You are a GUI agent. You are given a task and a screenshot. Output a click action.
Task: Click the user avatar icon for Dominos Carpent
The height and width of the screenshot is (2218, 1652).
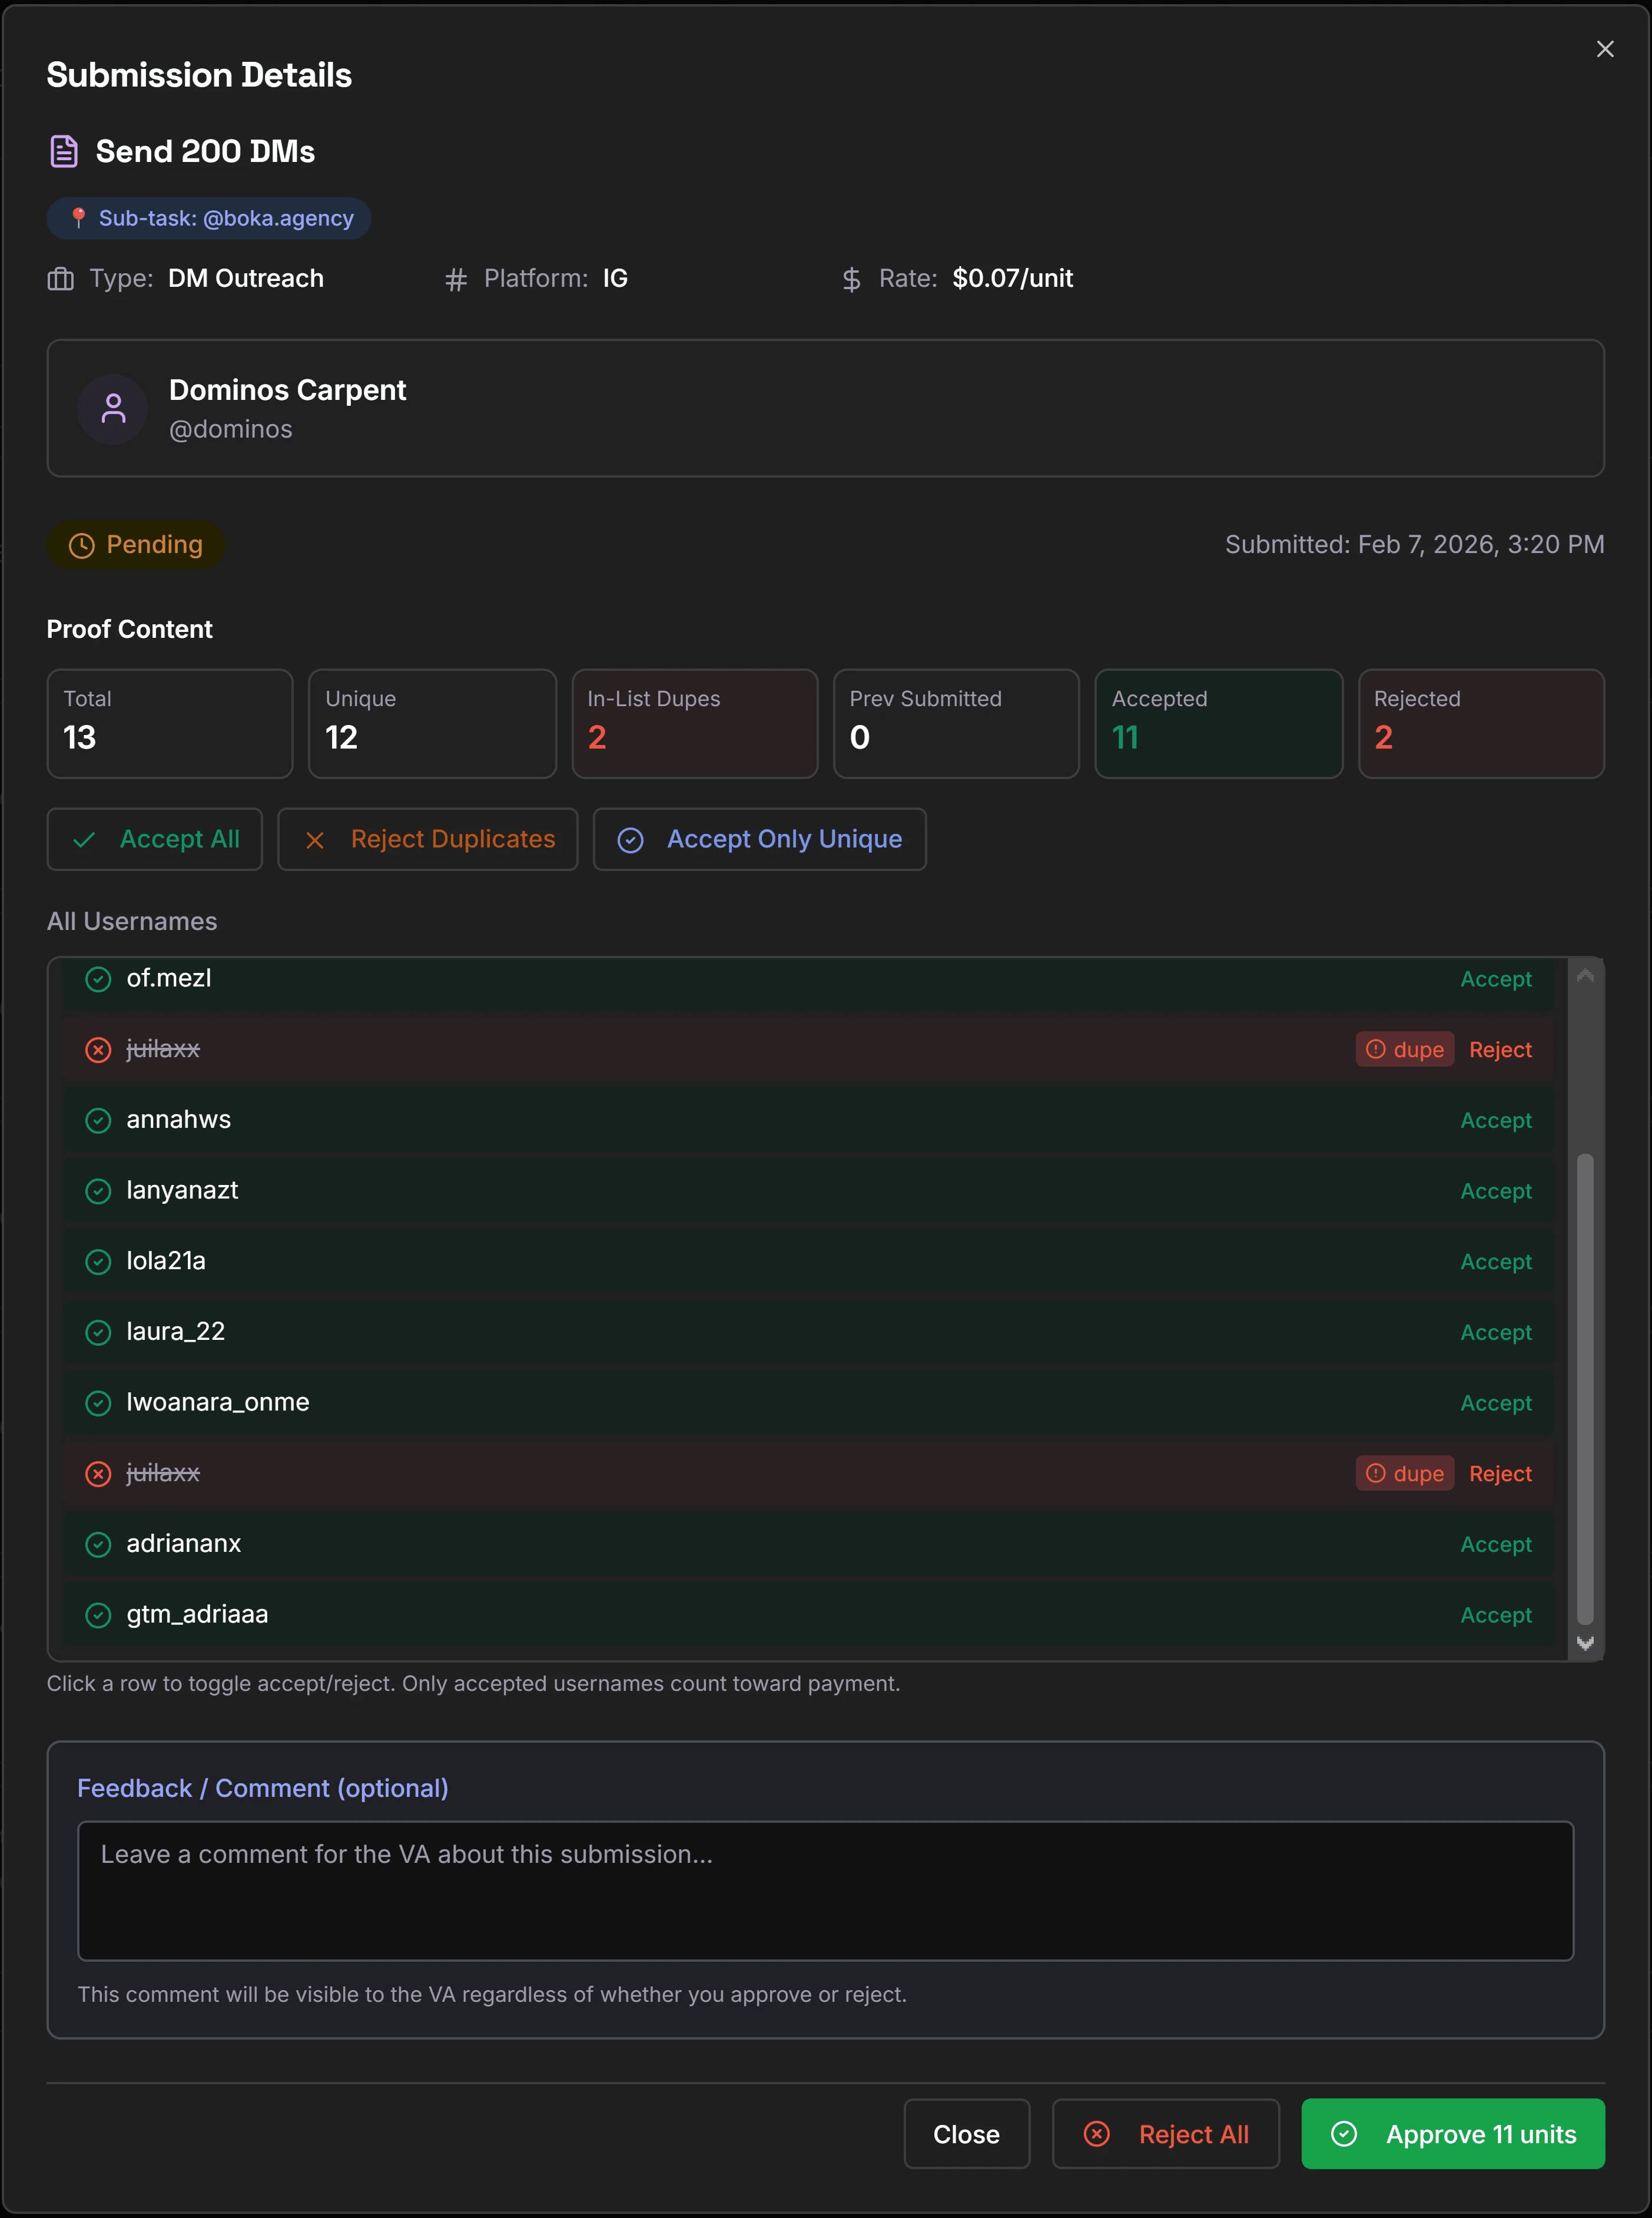113,408
